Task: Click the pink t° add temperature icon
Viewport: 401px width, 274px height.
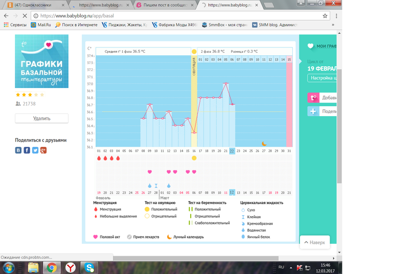Action: pyautogui.click(x=313, y=97)
